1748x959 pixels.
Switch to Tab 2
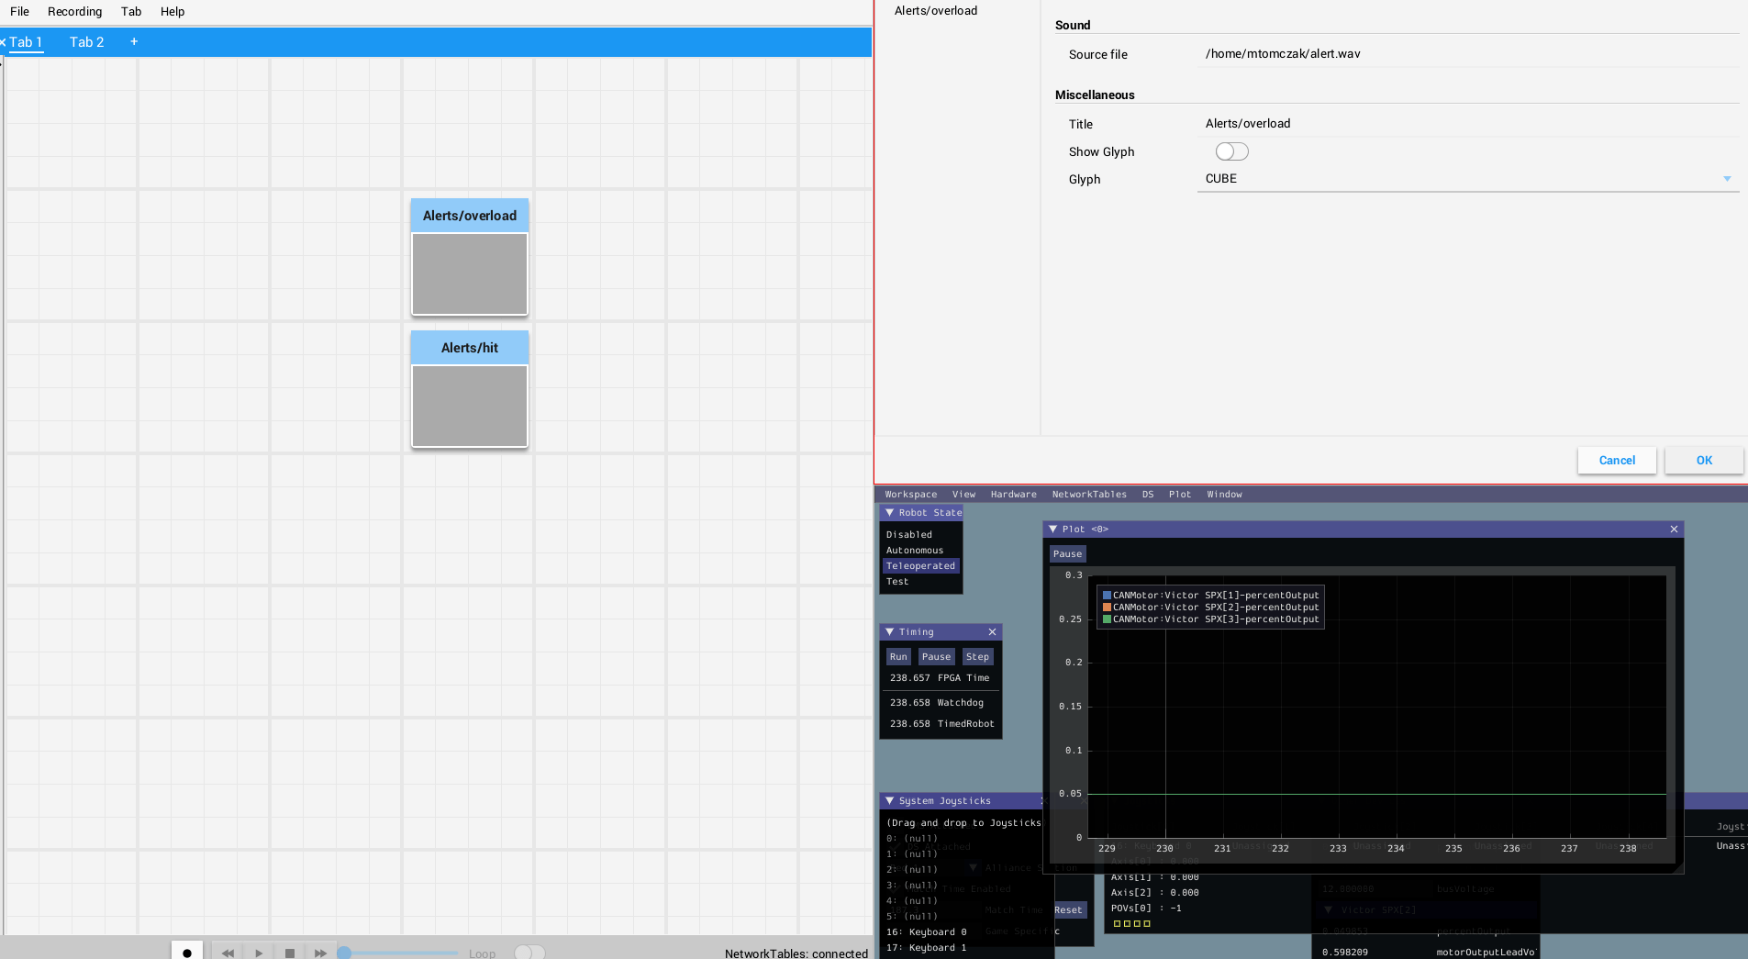[x=87, y=41]
